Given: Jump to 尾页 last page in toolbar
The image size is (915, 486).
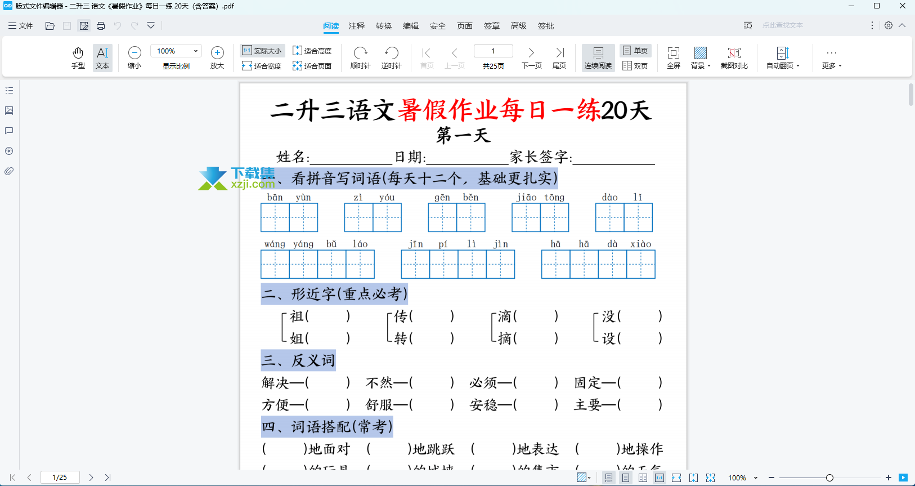Looking at the screenshot, I should (559, 57).
